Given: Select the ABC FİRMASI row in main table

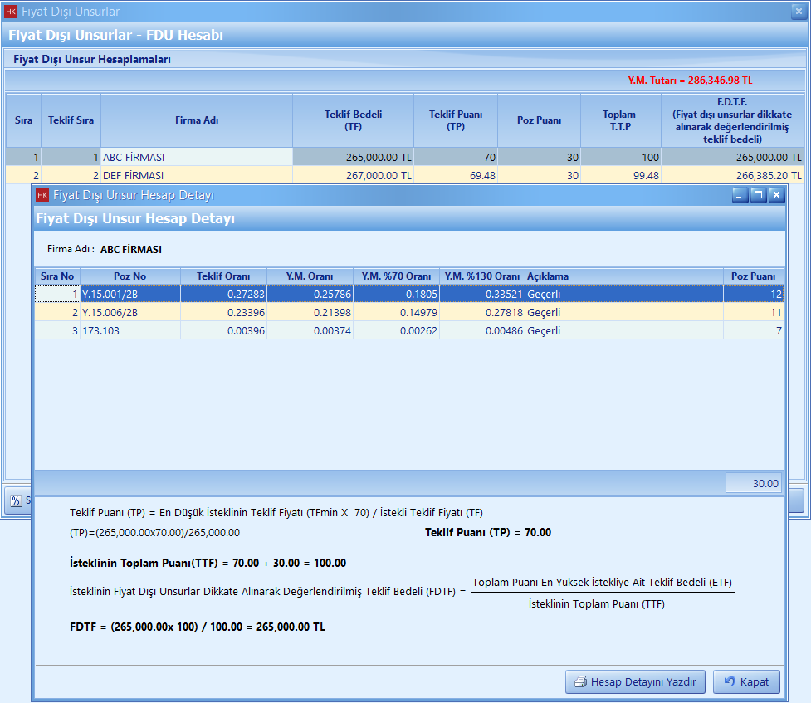Looking at the screenshot, I should (196, 157).
